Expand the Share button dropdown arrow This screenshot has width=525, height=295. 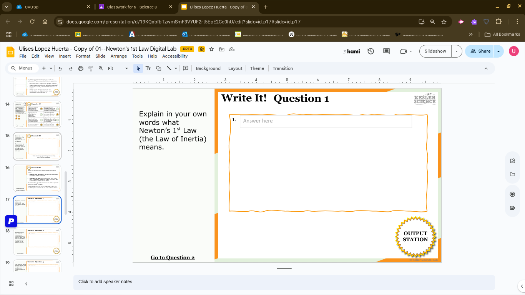[498, 51]
